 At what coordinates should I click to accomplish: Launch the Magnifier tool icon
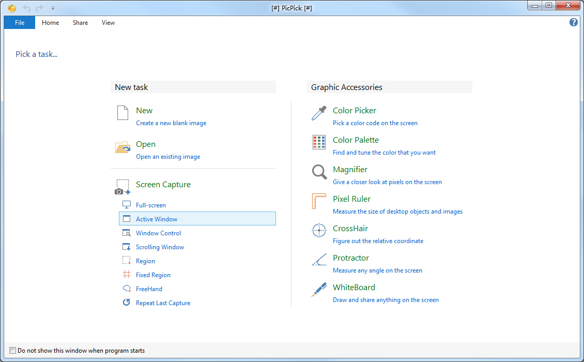pyautogui.click(x=319, y=172)
